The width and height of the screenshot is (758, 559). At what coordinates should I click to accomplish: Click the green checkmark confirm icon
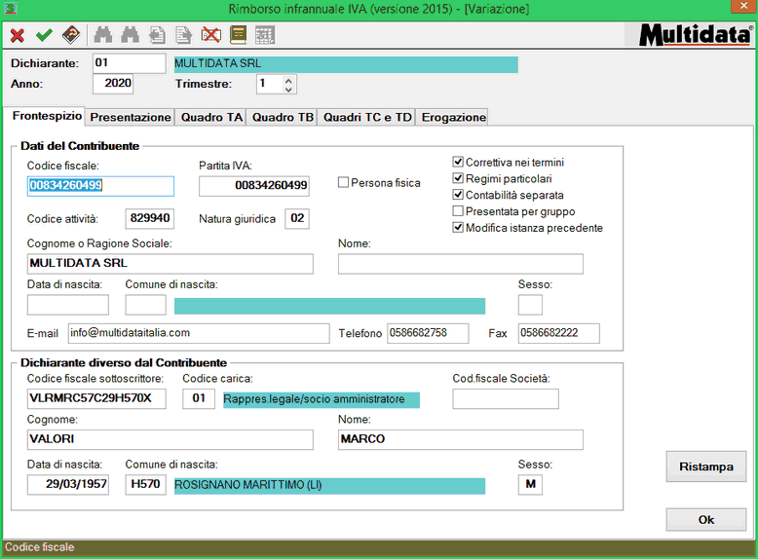click(x=44, y=35)
